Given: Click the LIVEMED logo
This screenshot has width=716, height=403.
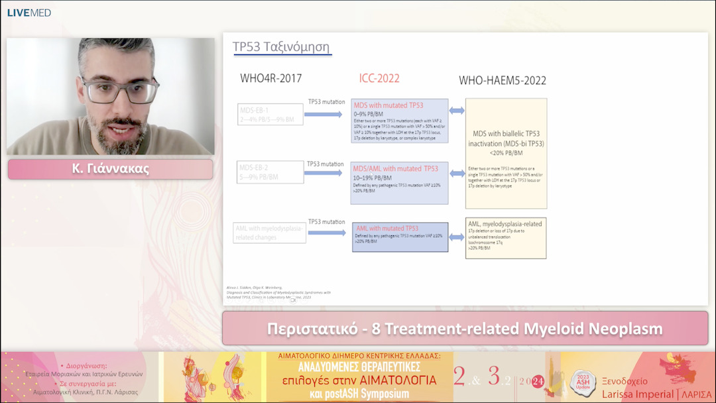Looking at the screenshot, I should 28,12.
